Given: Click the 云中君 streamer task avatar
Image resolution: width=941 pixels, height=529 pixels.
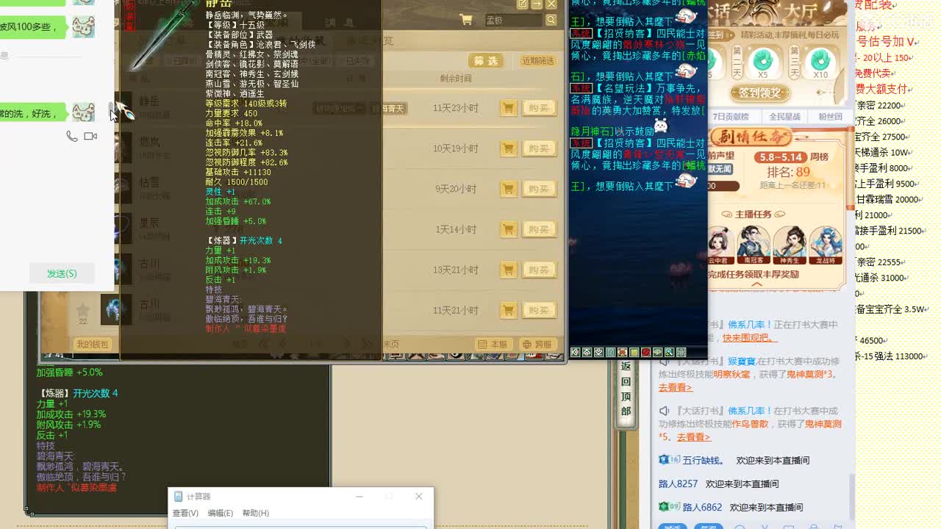Looking at the screenshot, I should (x=720, y=245).
